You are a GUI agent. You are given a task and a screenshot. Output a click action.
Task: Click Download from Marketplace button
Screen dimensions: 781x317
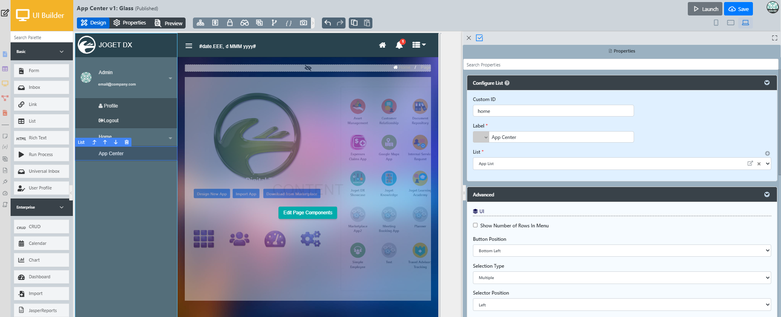[x=292, y=194]
